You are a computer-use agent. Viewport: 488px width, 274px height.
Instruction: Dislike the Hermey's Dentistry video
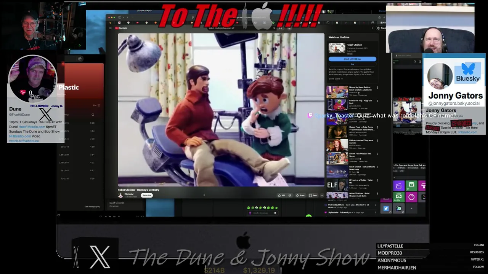[x=290, y=195]
